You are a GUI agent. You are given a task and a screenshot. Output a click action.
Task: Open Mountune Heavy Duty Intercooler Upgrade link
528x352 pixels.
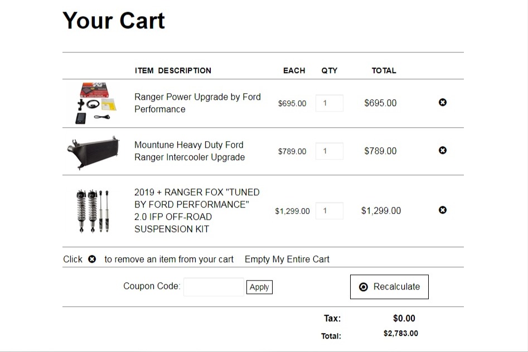[189, 151]
